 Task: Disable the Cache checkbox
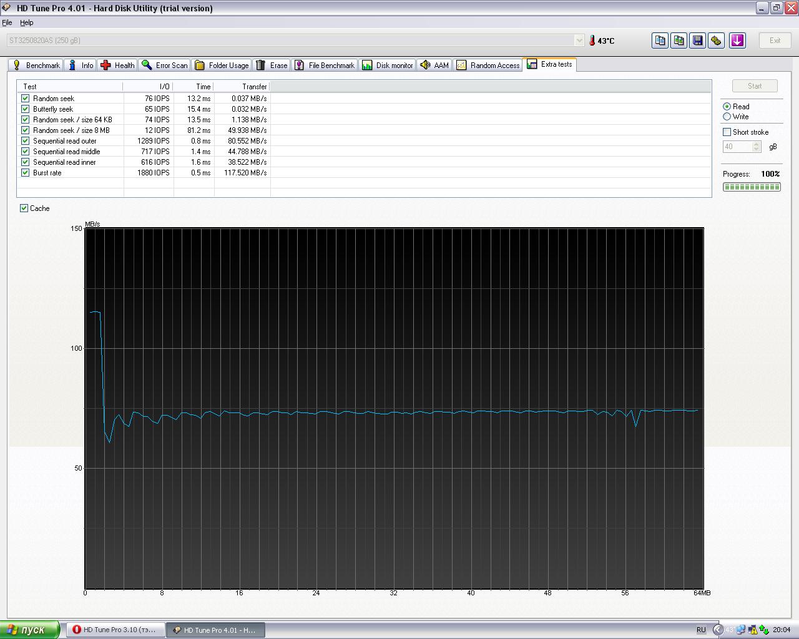coord(24,208)
